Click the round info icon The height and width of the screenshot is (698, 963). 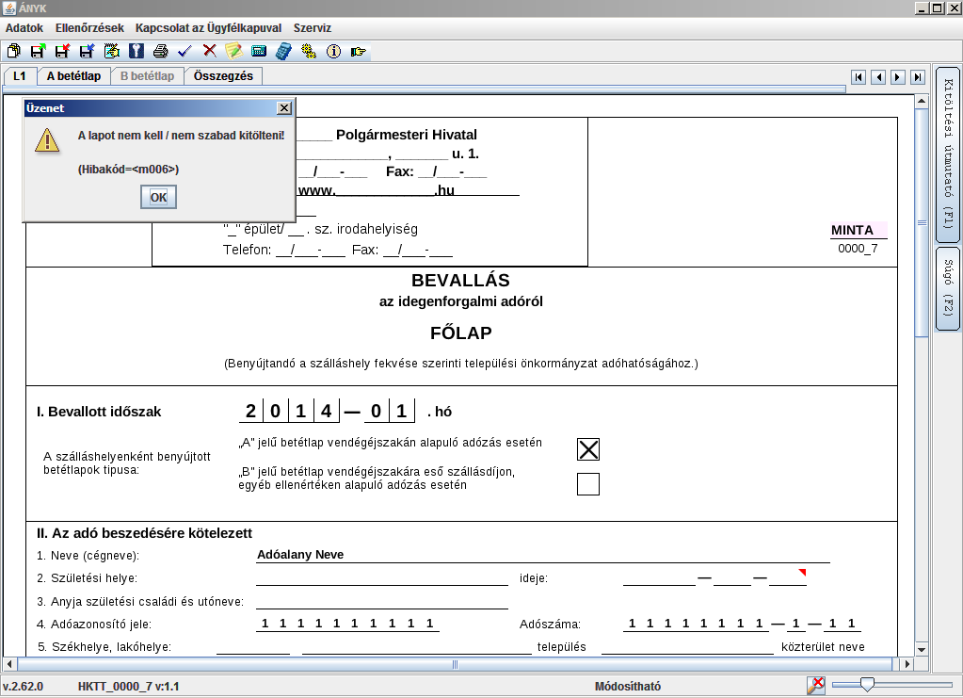pyautogui.click(x=333, y=51)
